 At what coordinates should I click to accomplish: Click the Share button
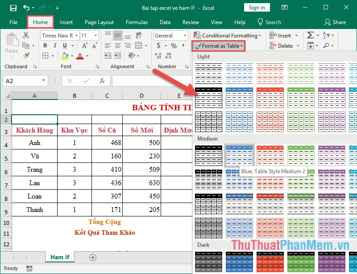click(336, 22)
